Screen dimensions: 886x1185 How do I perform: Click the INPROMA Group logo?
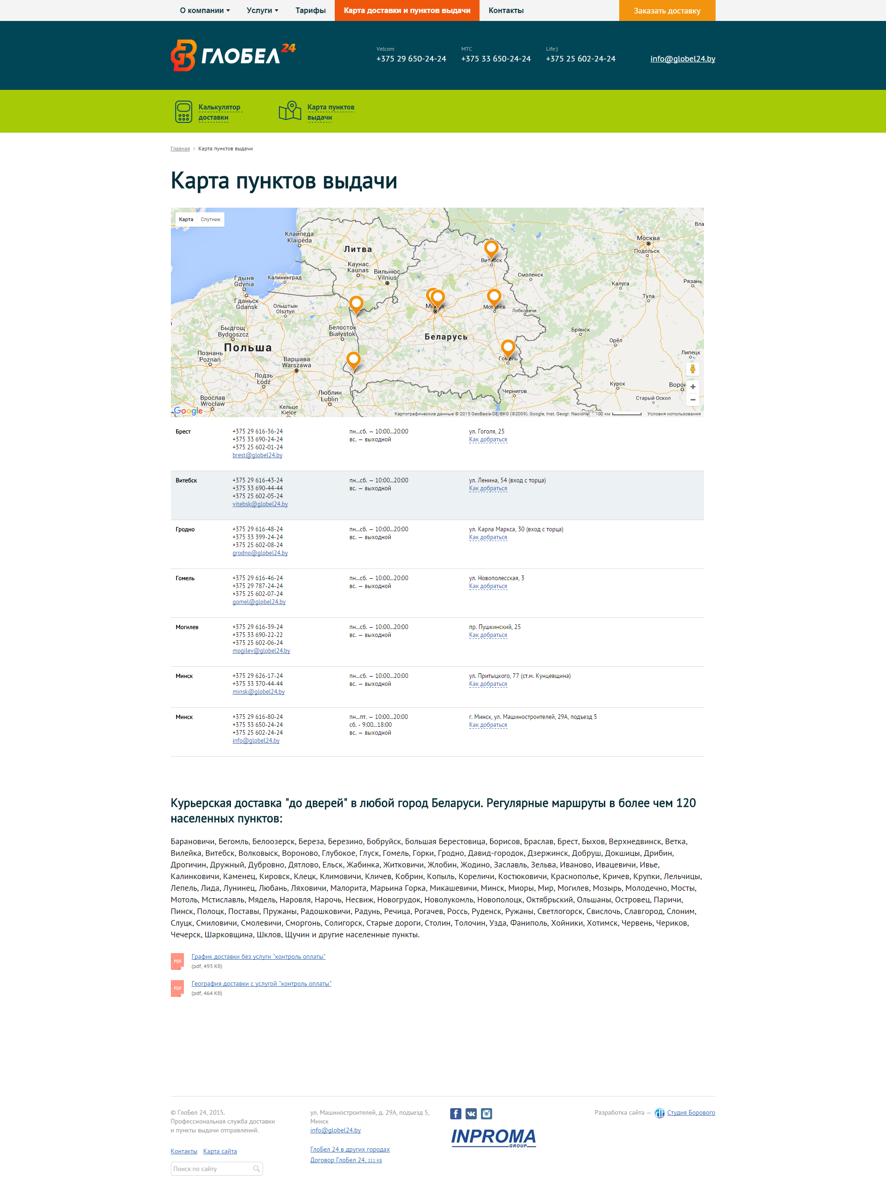(x=494, y=1138)
